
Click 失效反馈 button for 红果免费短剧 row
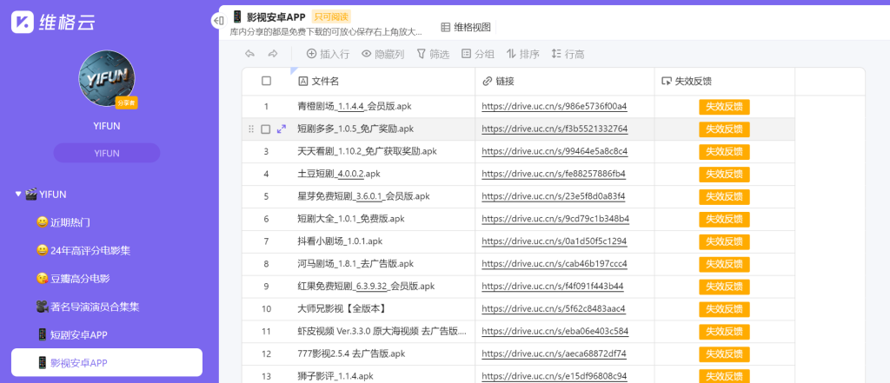[724, 287]
